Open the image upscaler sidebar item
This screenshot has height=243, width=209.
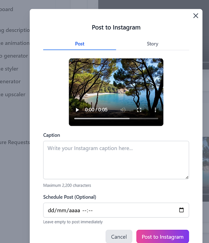coord(13,94)
